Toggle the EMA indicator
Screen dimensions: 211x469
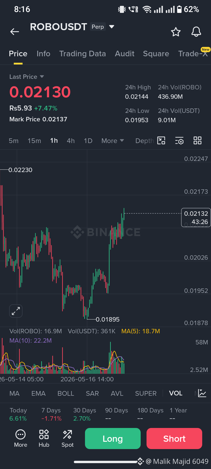38,393
